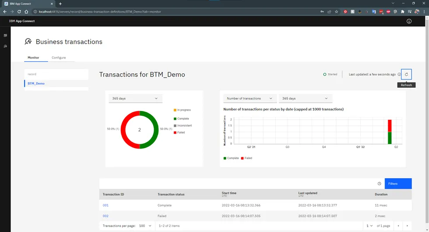Open Transactions per page dropdown
The width and height of the screenshot is (429, 232).
pos(145,226)
